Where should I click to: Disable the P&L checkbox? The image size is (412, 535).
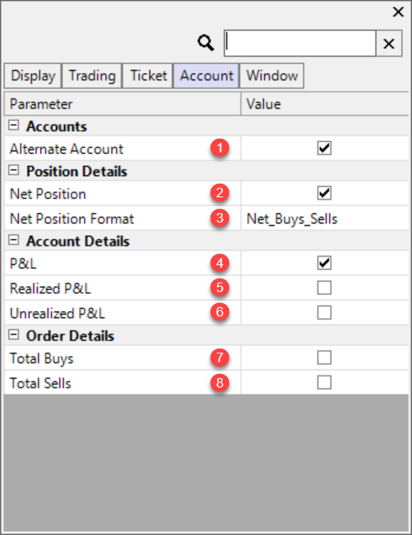[324, 263]
